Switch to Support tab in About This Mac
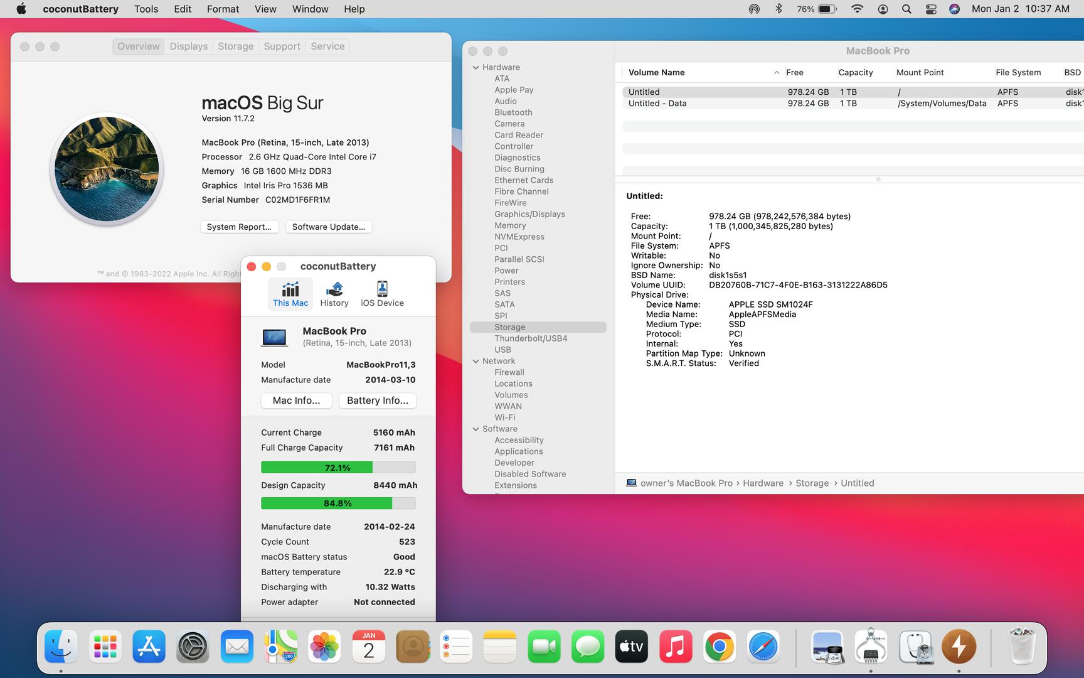The width and height of the screenshot is (1084, 678). click(282, 46)
